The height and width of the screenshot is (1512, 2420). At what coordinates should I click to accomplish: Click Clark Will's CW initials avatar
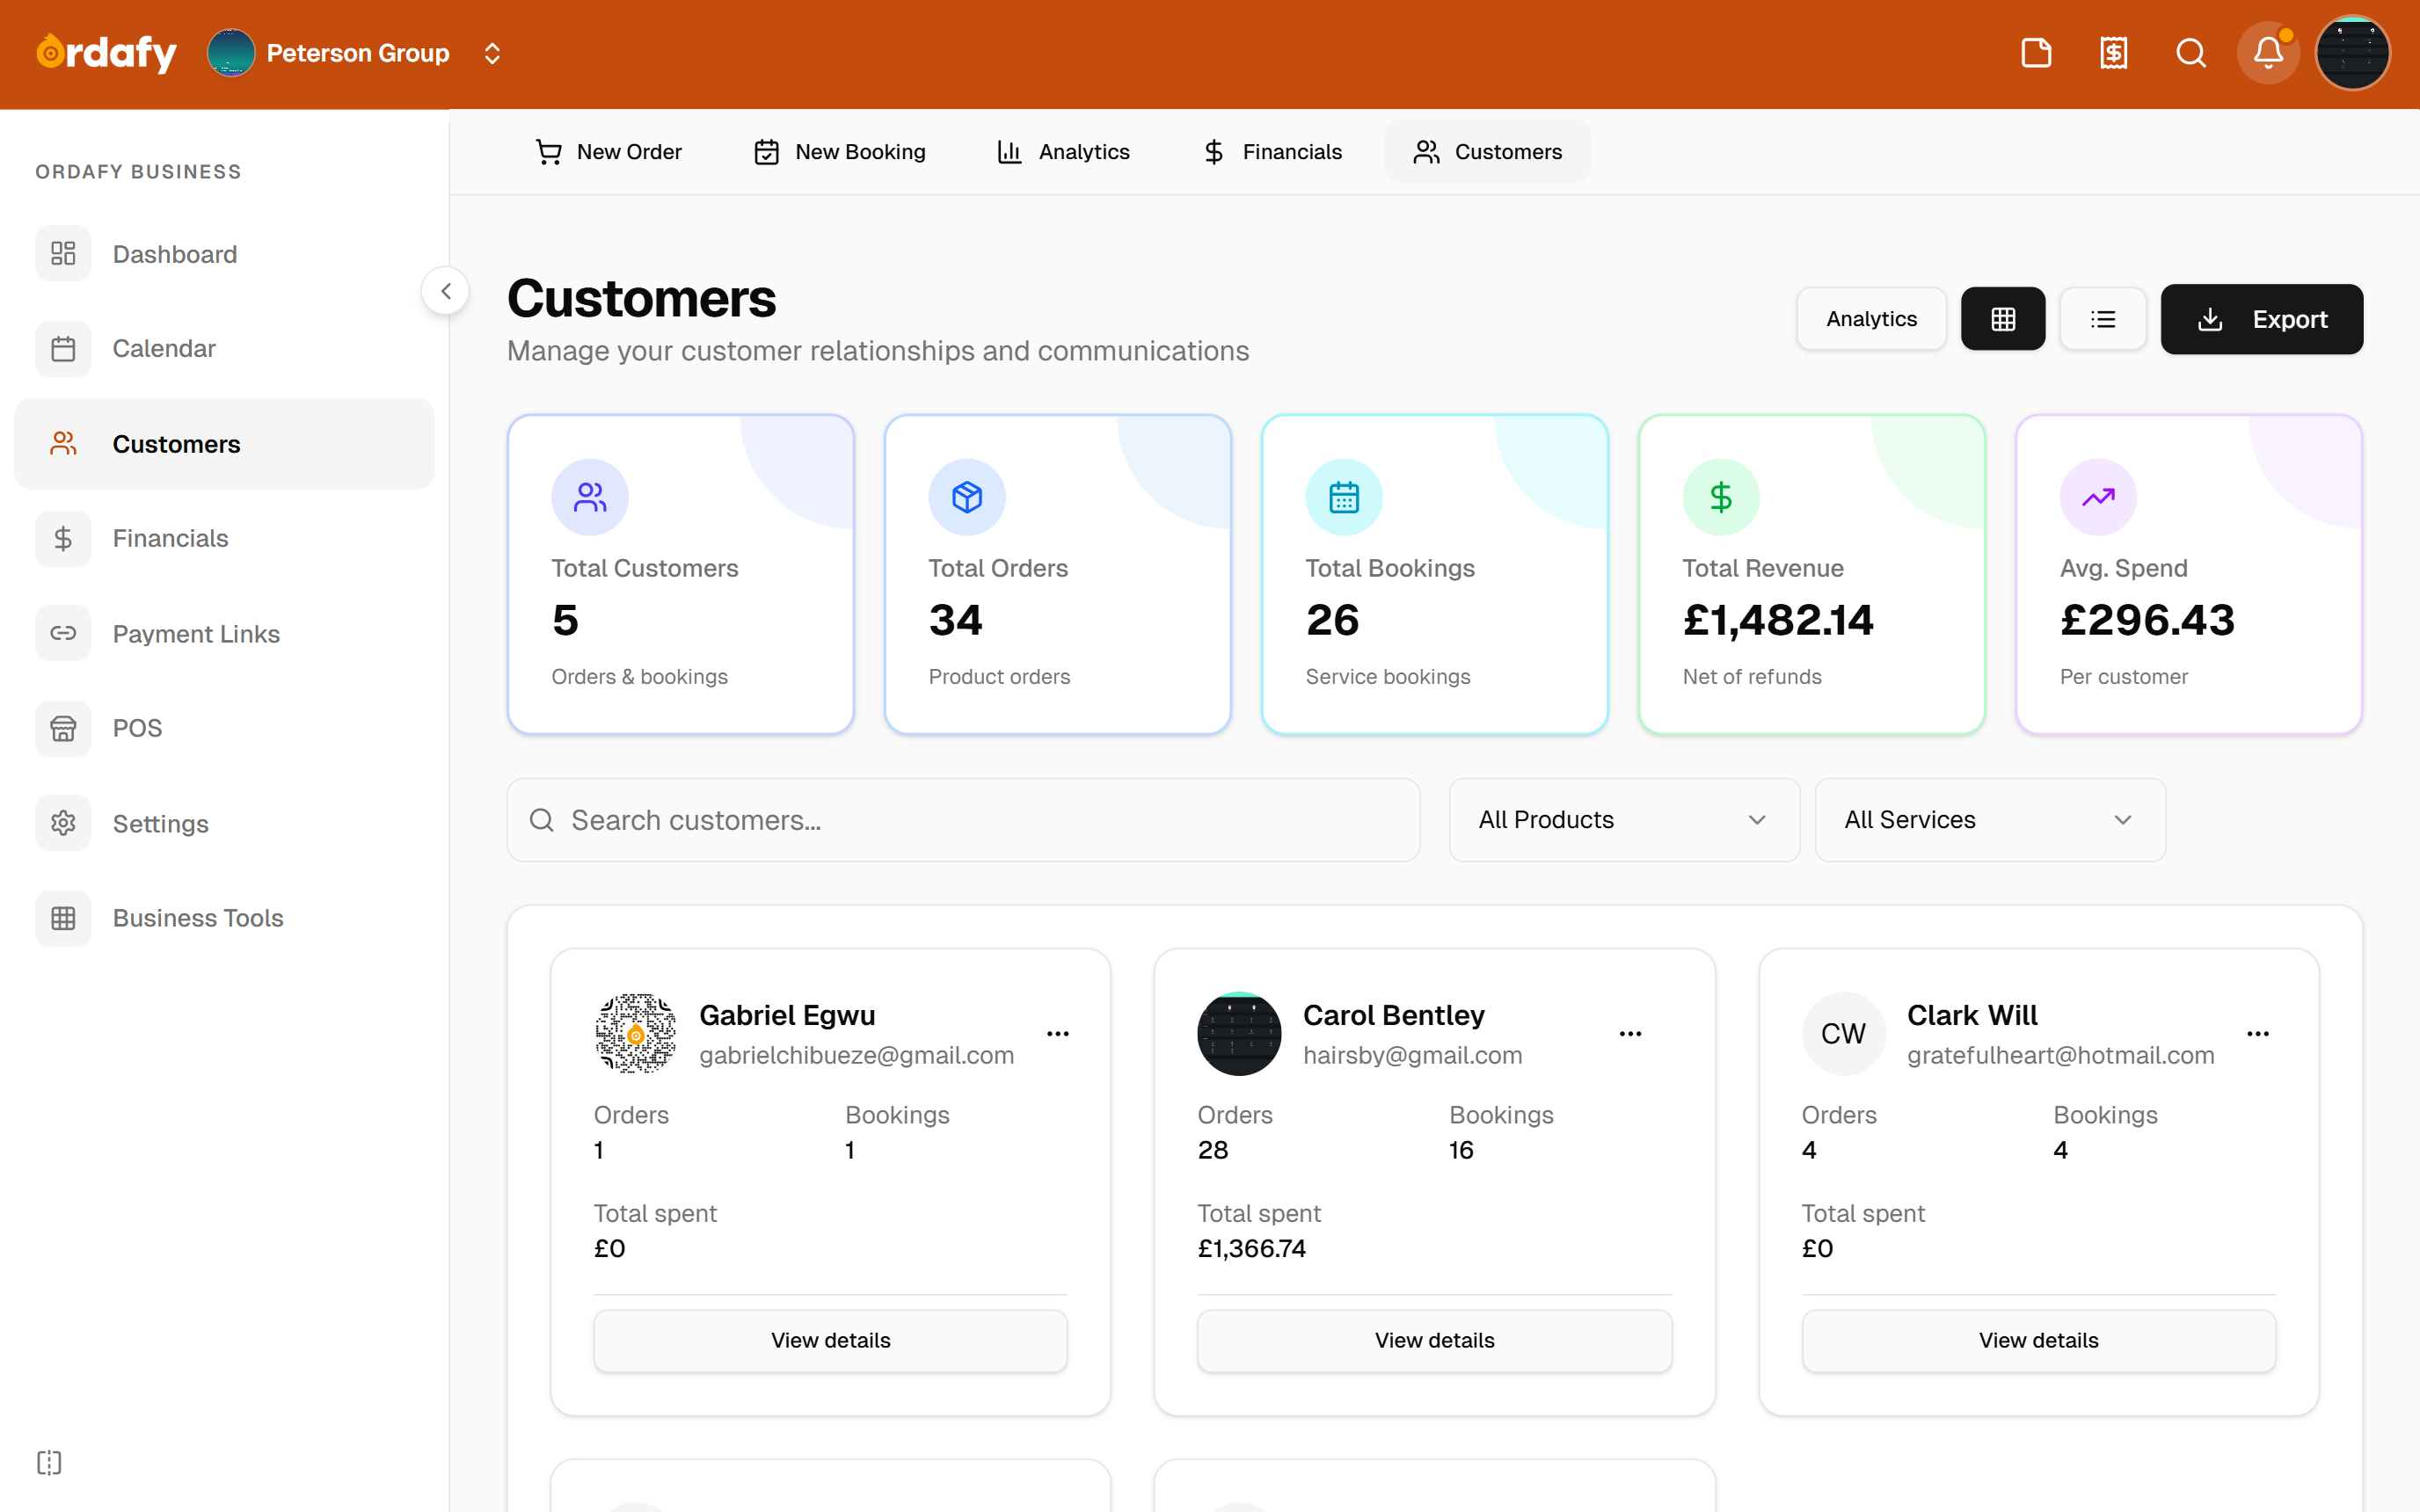[x=1843, y=1034]
